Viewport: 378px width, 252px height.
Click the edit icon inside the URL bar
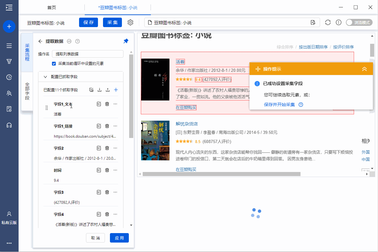coord(313,22)
